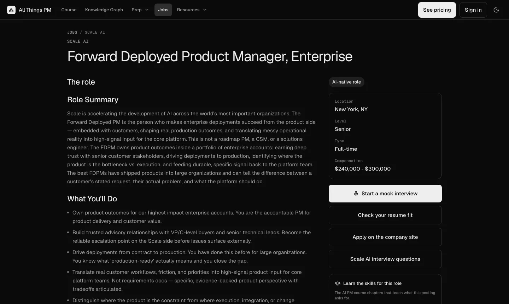Click the bullet starting "Build trusted advisory relationships"

pyautogui.click(x=192, y=237)
